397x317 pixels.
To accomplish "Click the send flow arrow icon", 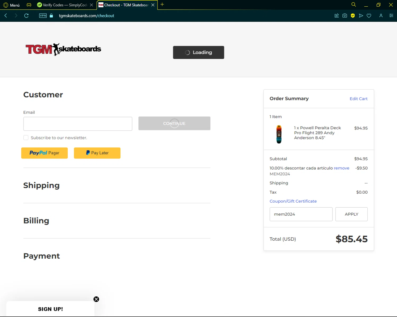I will pos(361,16).
